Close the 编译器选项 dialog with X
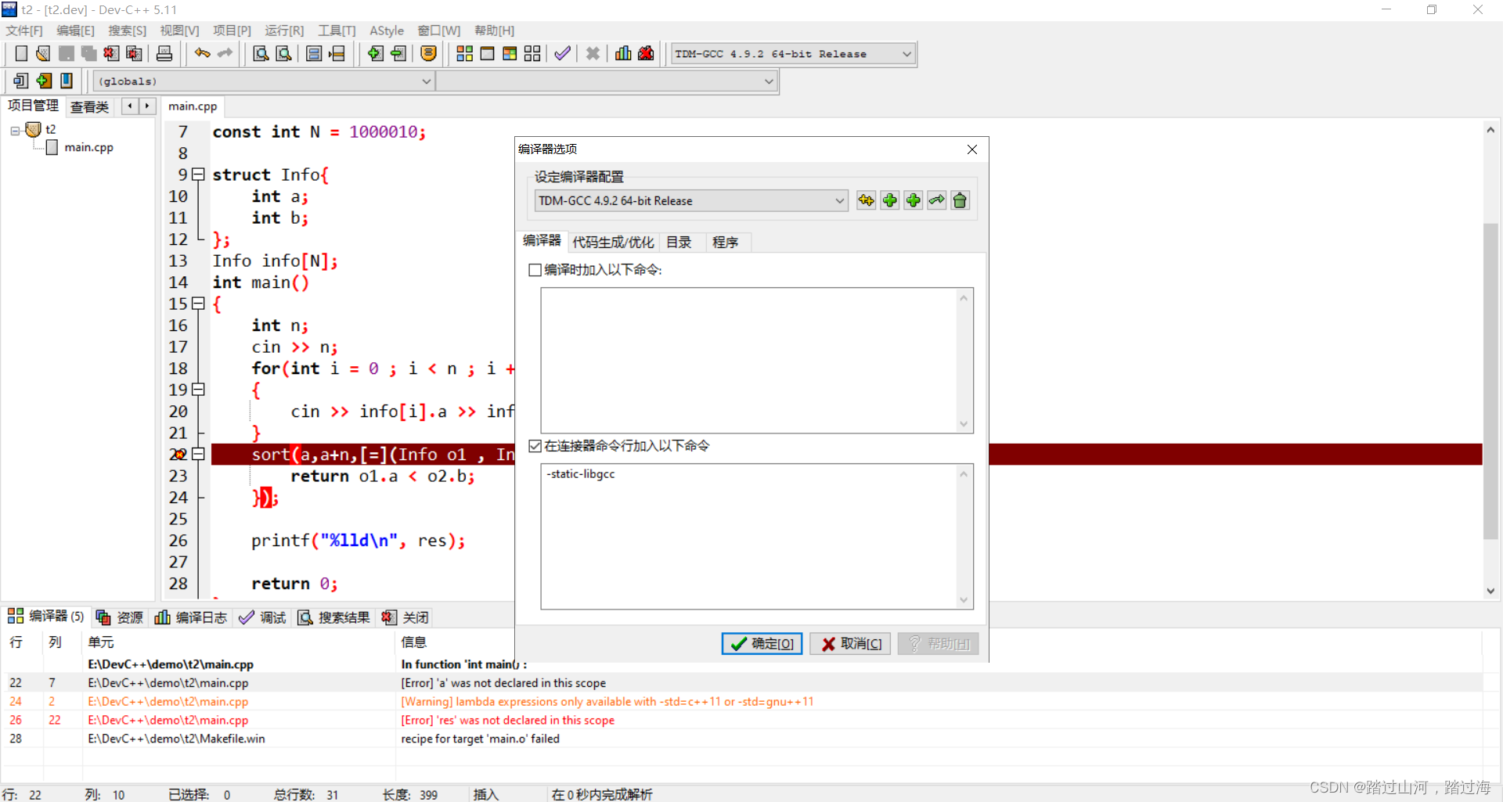1503x802 pixels. (x=971, y=149)
